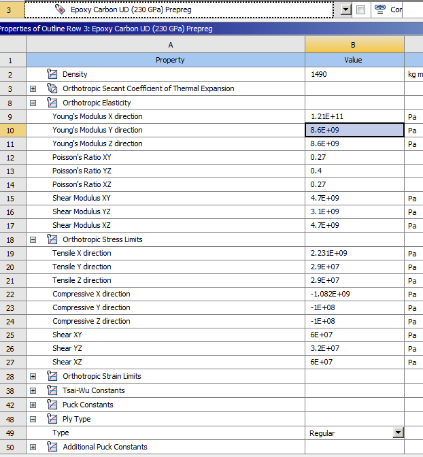Click Pa unit for Young's Modulus X

click(412, 117)
